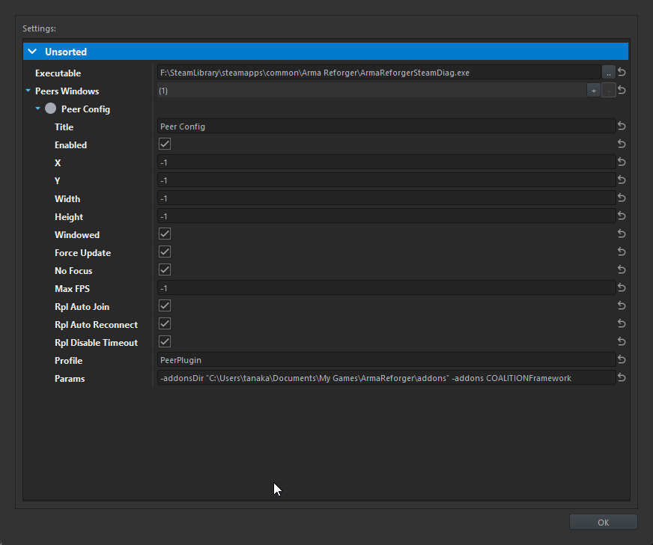Collapse the Peers Windows tree

[28, 91]
